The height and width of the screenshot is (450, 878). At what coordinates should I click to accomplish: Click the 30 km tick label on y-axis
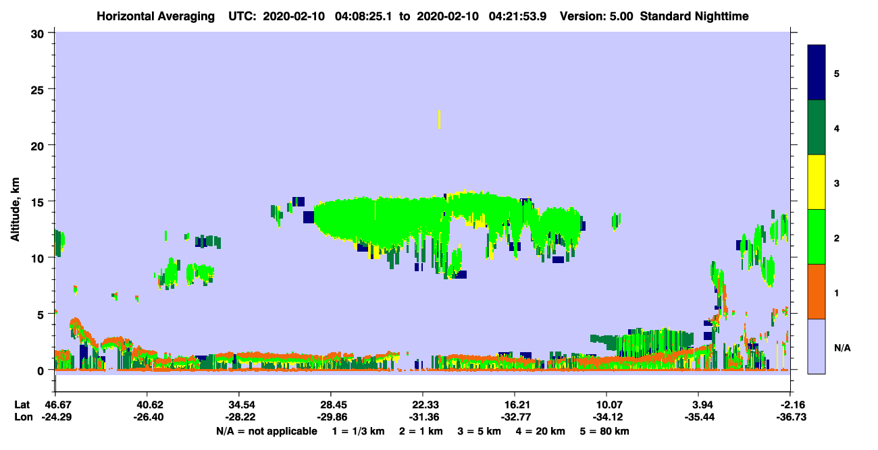coord(39,33)
